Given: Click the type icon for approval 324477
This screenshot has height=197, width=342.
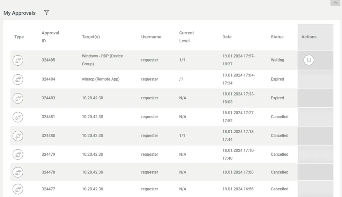Looking at the screenshot, I should (18, 189).
